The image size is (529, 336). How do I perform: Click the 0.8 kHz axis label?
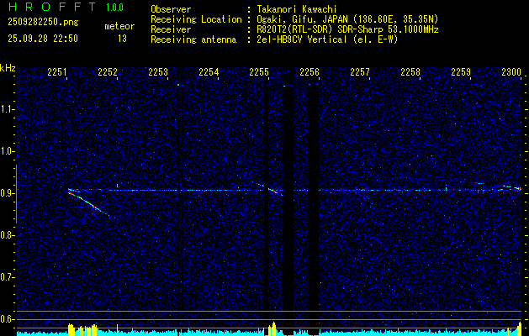6,235
